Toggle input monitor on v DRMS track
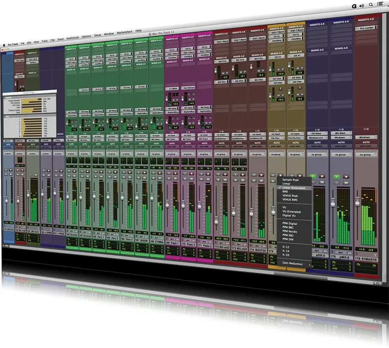This screenshot has height=348, width=389. 44,171
